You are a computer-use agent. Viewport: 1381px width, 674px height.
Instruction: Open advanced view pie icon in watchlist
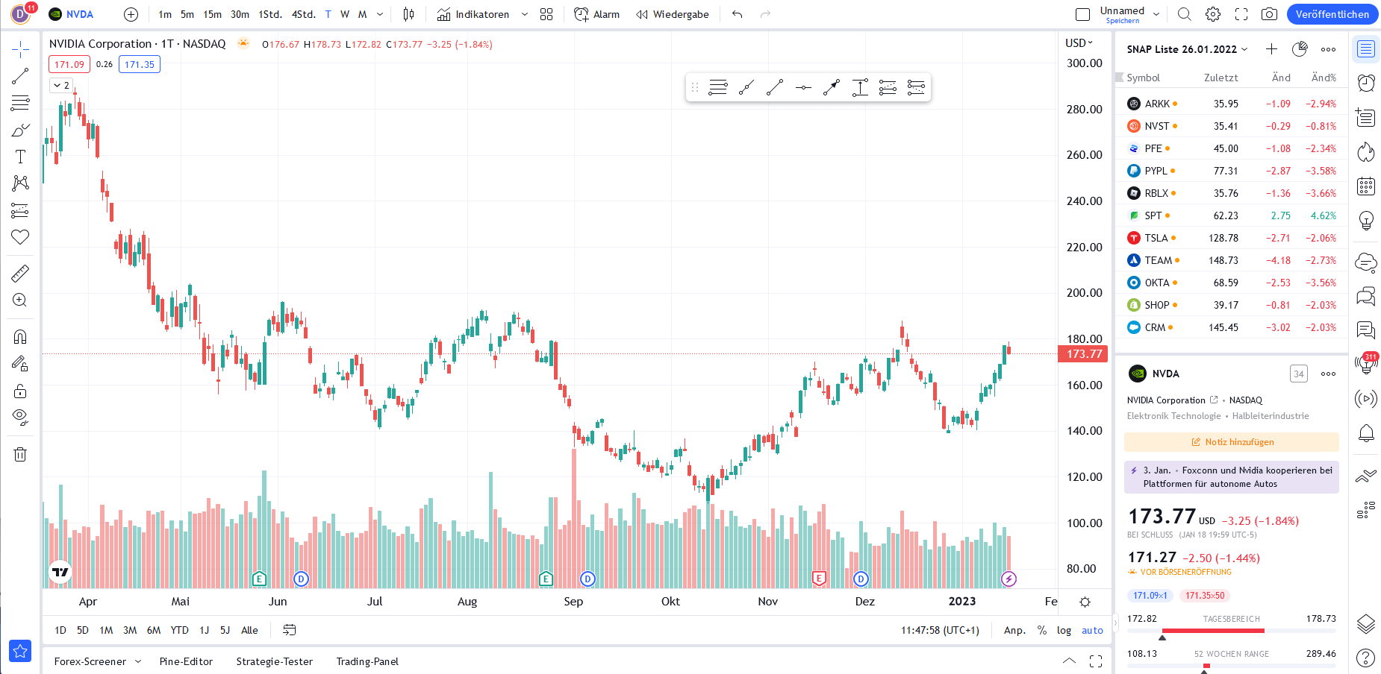1300,49
